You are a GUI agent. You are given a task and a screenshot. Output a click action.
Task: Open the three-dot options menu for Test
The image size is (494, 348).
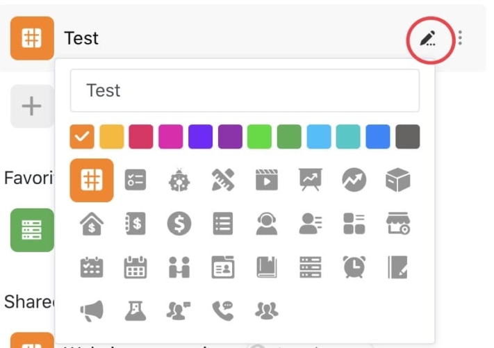click(x=460, y=38)
